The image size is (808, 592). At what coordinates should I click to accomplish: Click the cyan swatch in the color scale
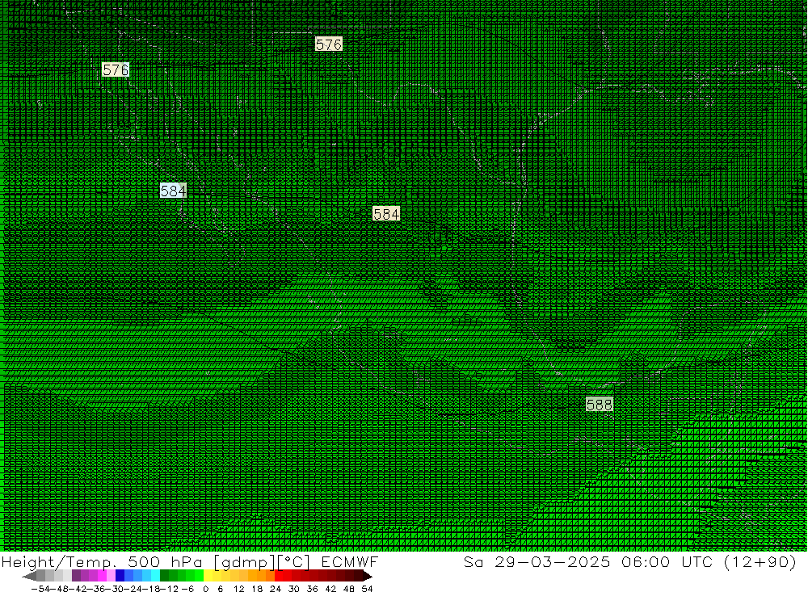156,576
